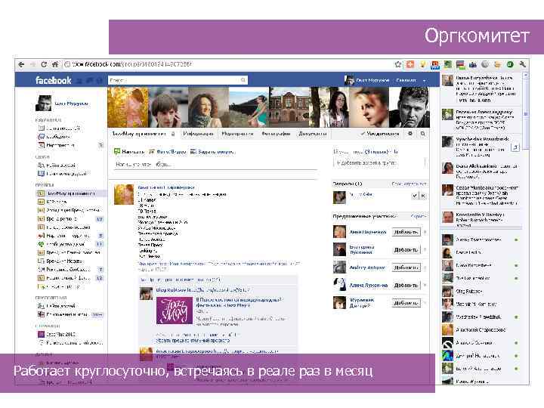544x408 pixels.
Task: Approve the pending request with the checkmark
Action: [415, 196]
